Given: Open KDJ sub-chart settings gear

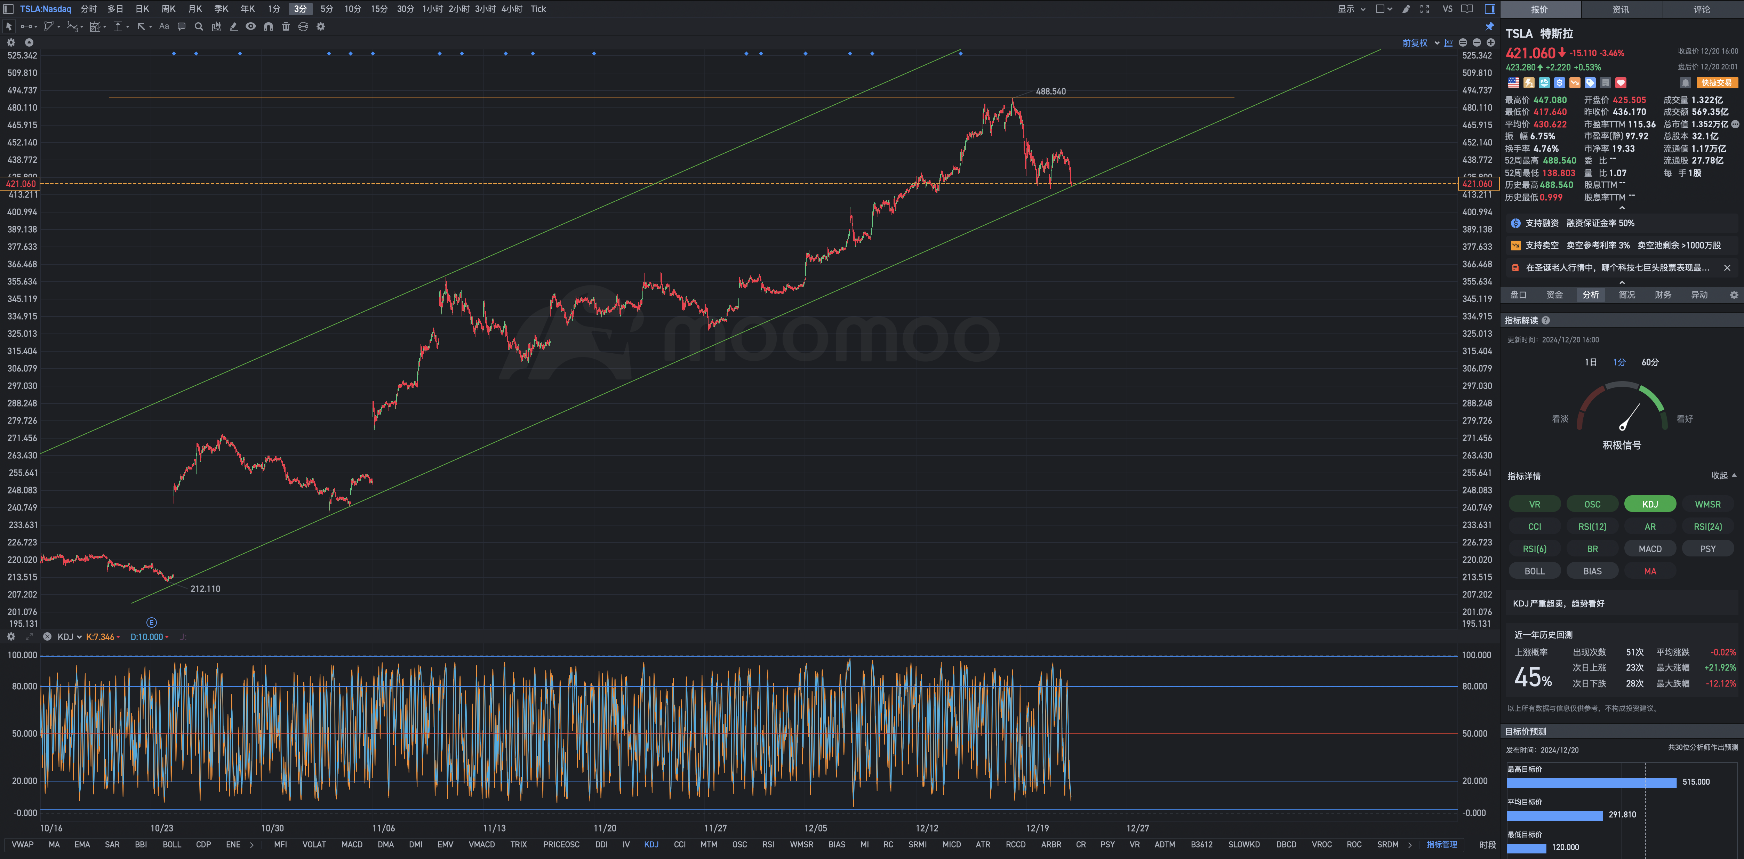Looking at the screenshot, I should tap(11, 636).
